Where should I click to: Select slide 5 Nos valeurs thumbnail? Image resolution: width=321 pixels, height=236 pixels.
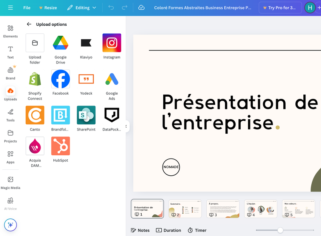[x=299, y=209]
